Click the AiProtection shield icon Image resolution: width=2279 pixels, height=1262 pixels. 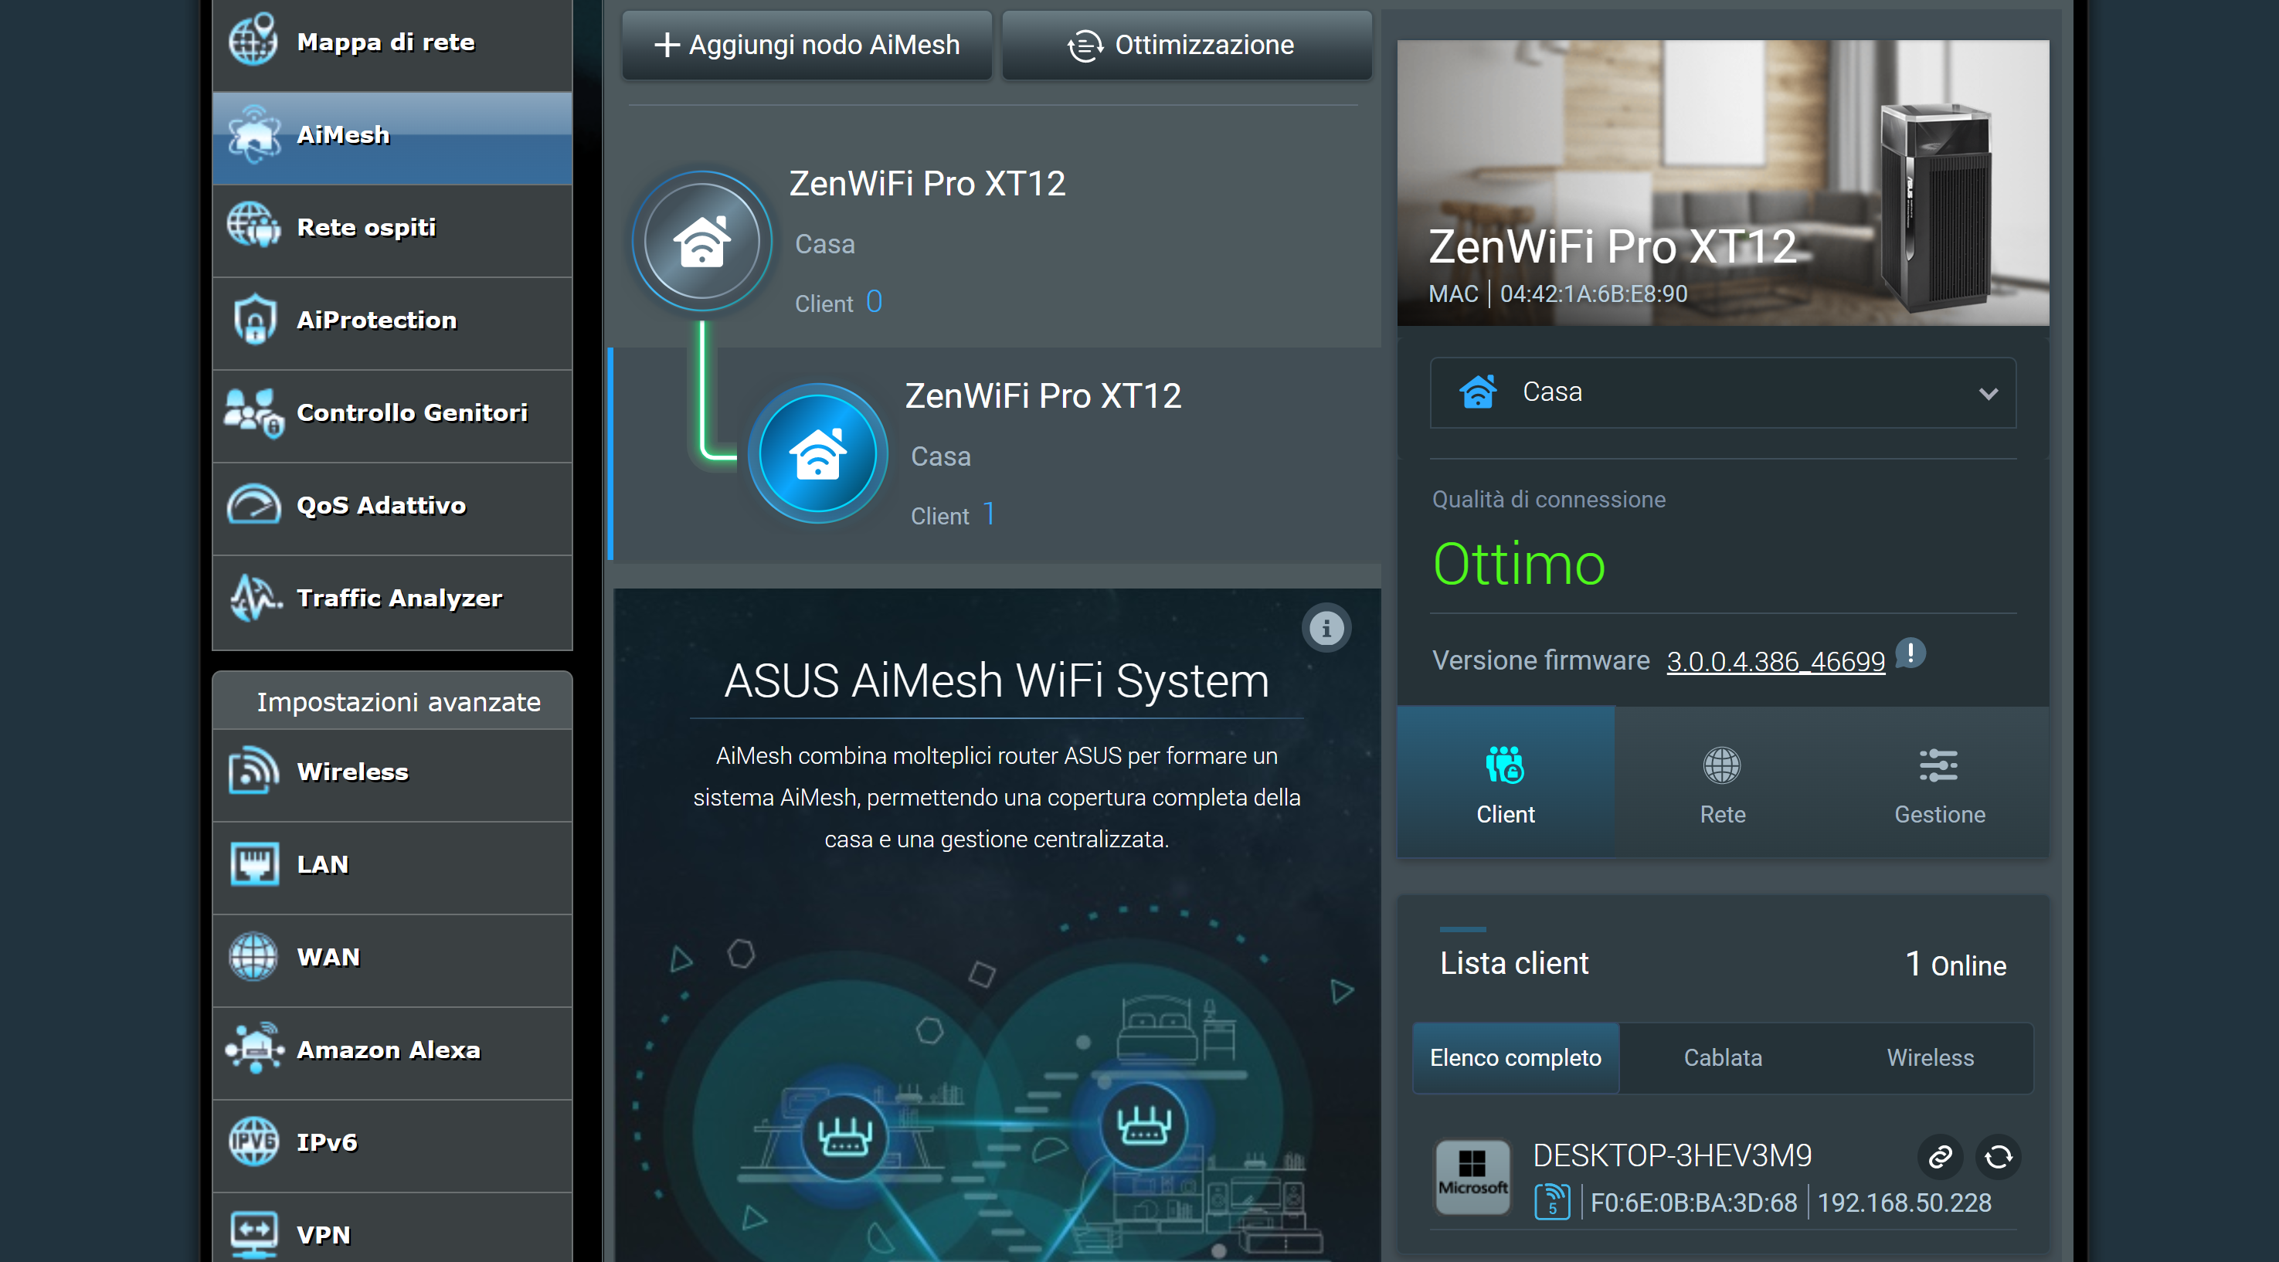(255, 319)
